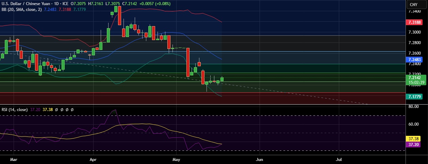The image size is (428, 164).
Task: Click the green 7.1779 value in BB legend
Action: coord(79,10)
